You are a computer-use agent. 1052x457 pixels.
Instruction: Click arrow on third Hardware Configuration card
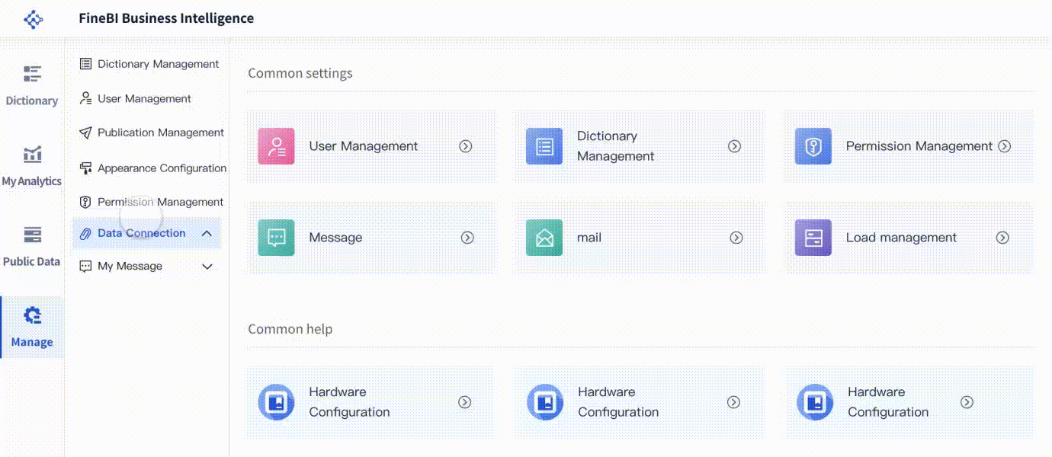(x=967, y=402)
